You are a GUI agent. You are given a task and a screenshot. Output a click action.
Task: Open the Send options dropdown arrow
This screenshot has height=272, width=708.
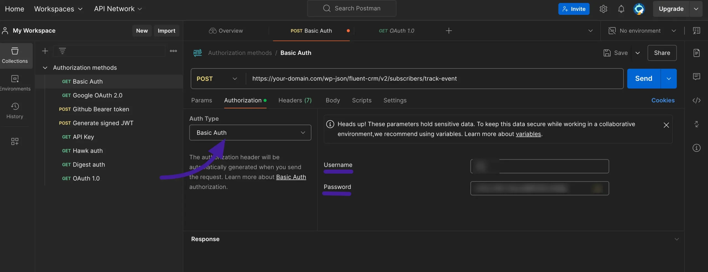(x=669, y=79)
